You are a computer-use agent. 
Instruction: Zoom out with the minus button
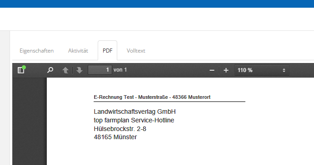pos(212,70)
